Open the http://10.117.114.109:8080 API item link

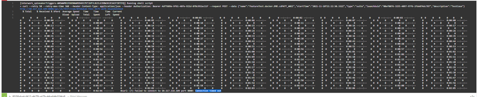point(71,9)
